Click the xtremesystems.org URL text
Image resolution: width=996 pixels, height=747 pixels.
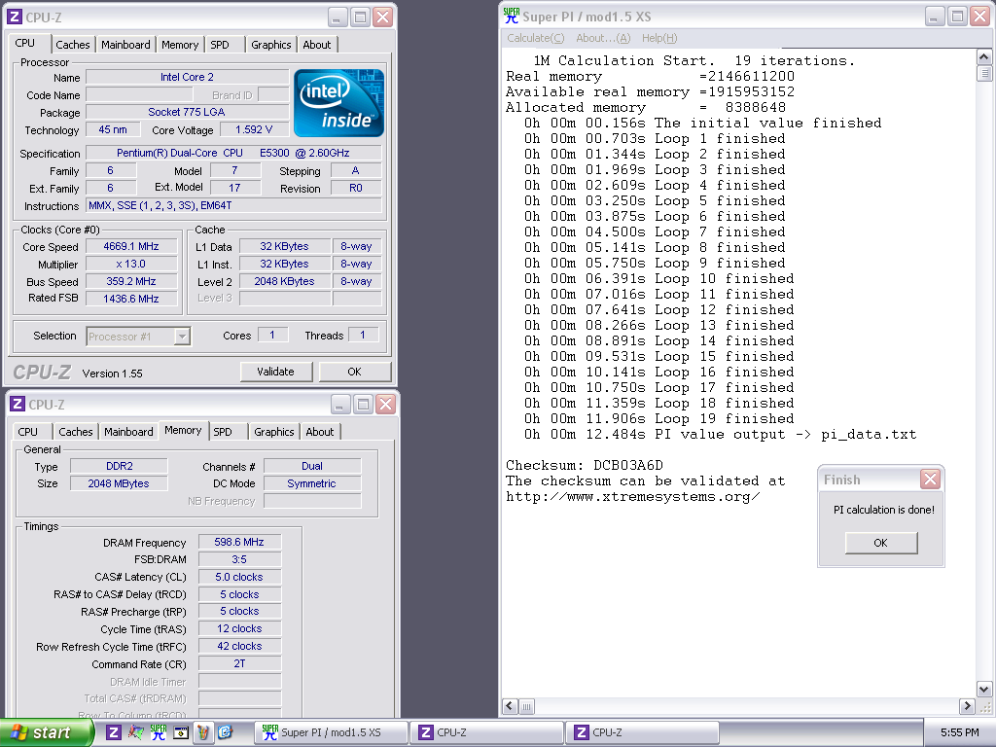632,497
